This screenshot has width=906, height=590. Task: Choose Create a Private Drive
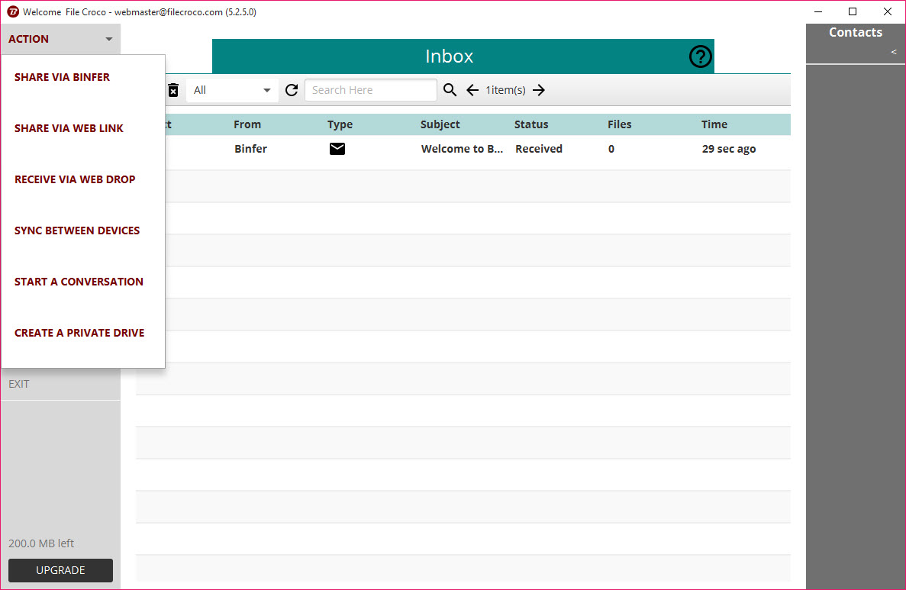click(x=79, y=333)
